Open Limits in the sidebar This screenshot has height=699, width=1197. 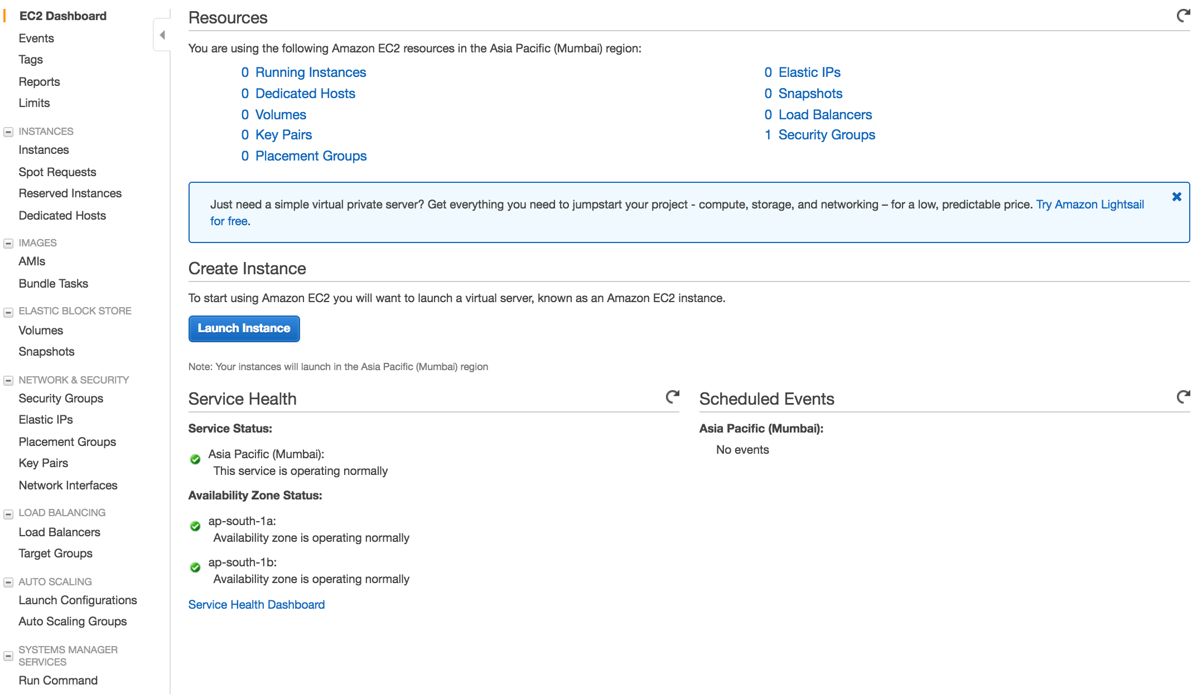pos(34,103)
